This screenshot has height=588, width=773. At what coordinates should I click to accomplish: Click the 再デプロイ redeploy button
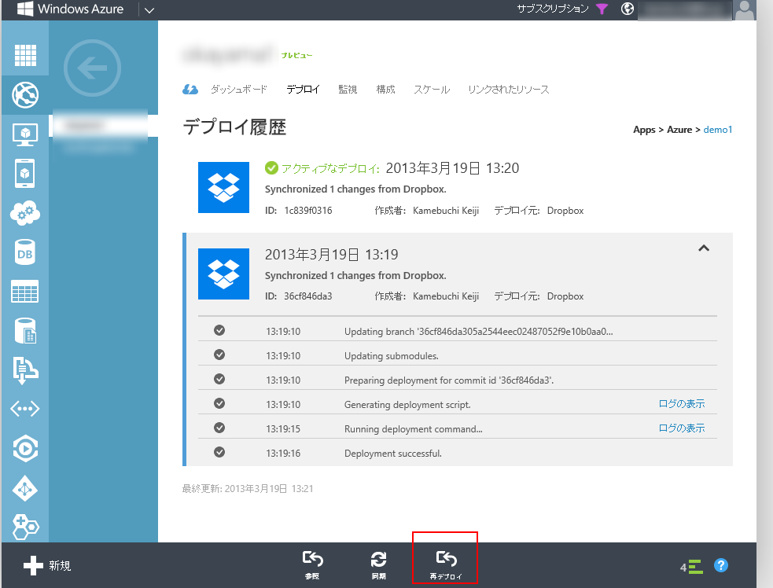click(x=446, y=565)
